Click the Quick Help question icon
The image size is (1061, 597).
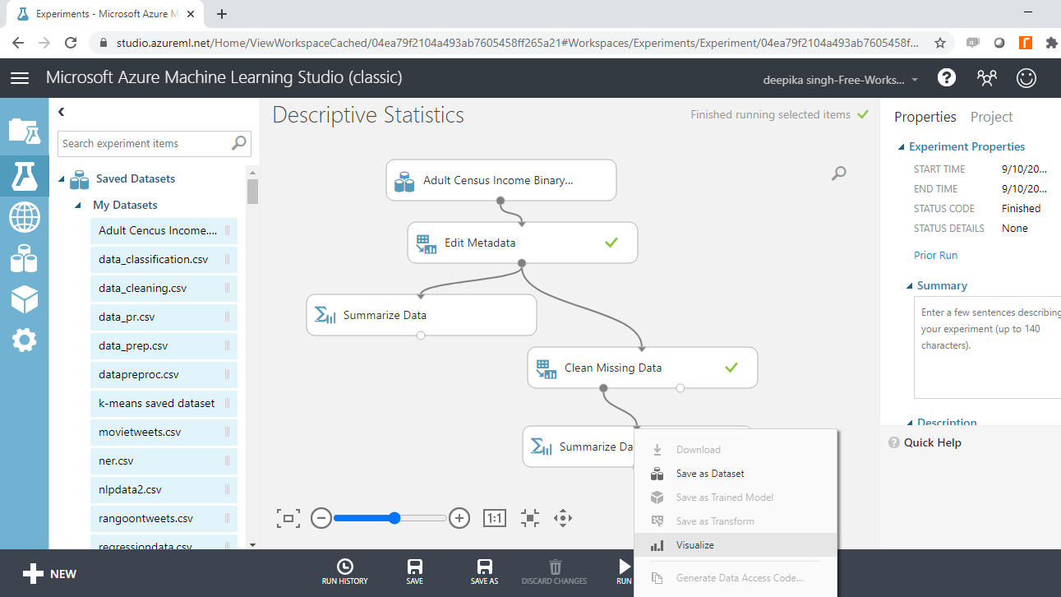click(894, 442)
